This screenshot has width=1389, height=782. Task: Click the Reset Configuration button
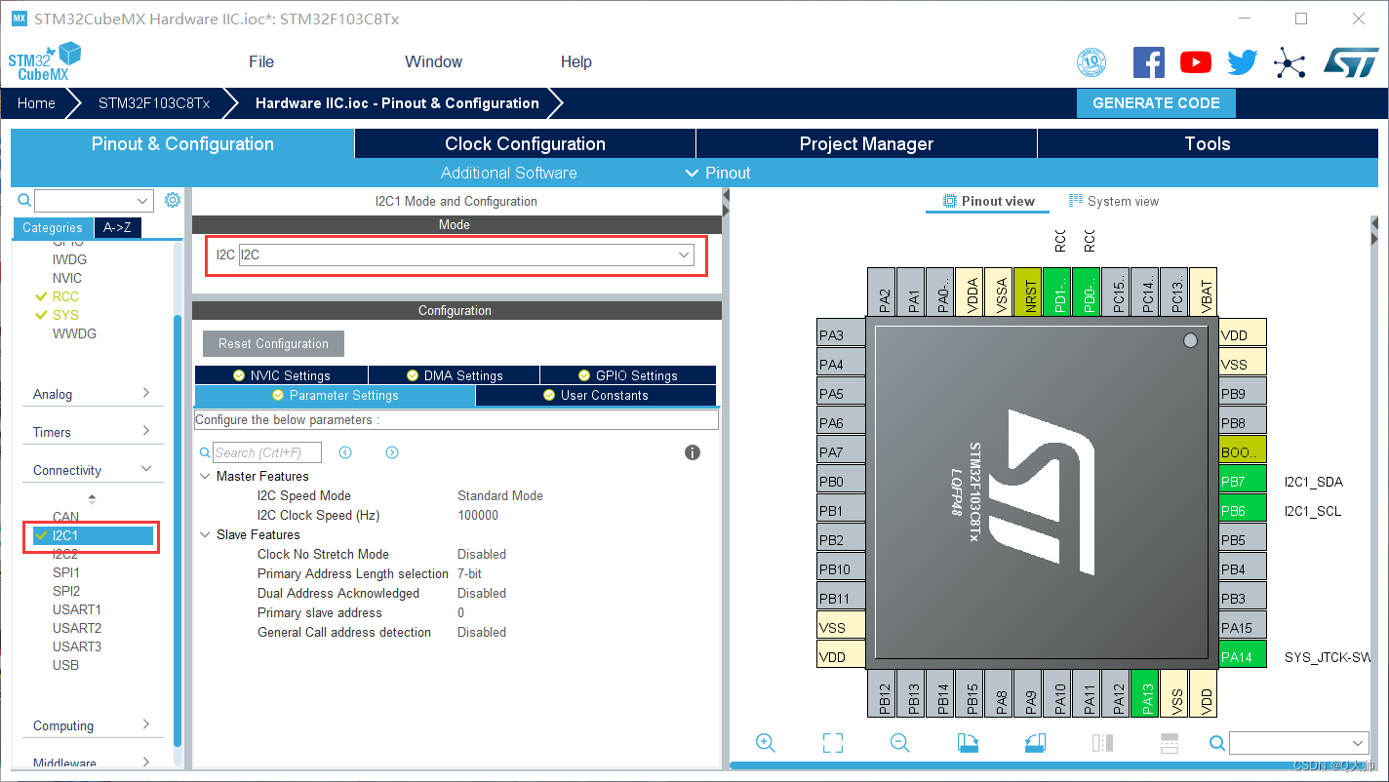click(273, 343)
